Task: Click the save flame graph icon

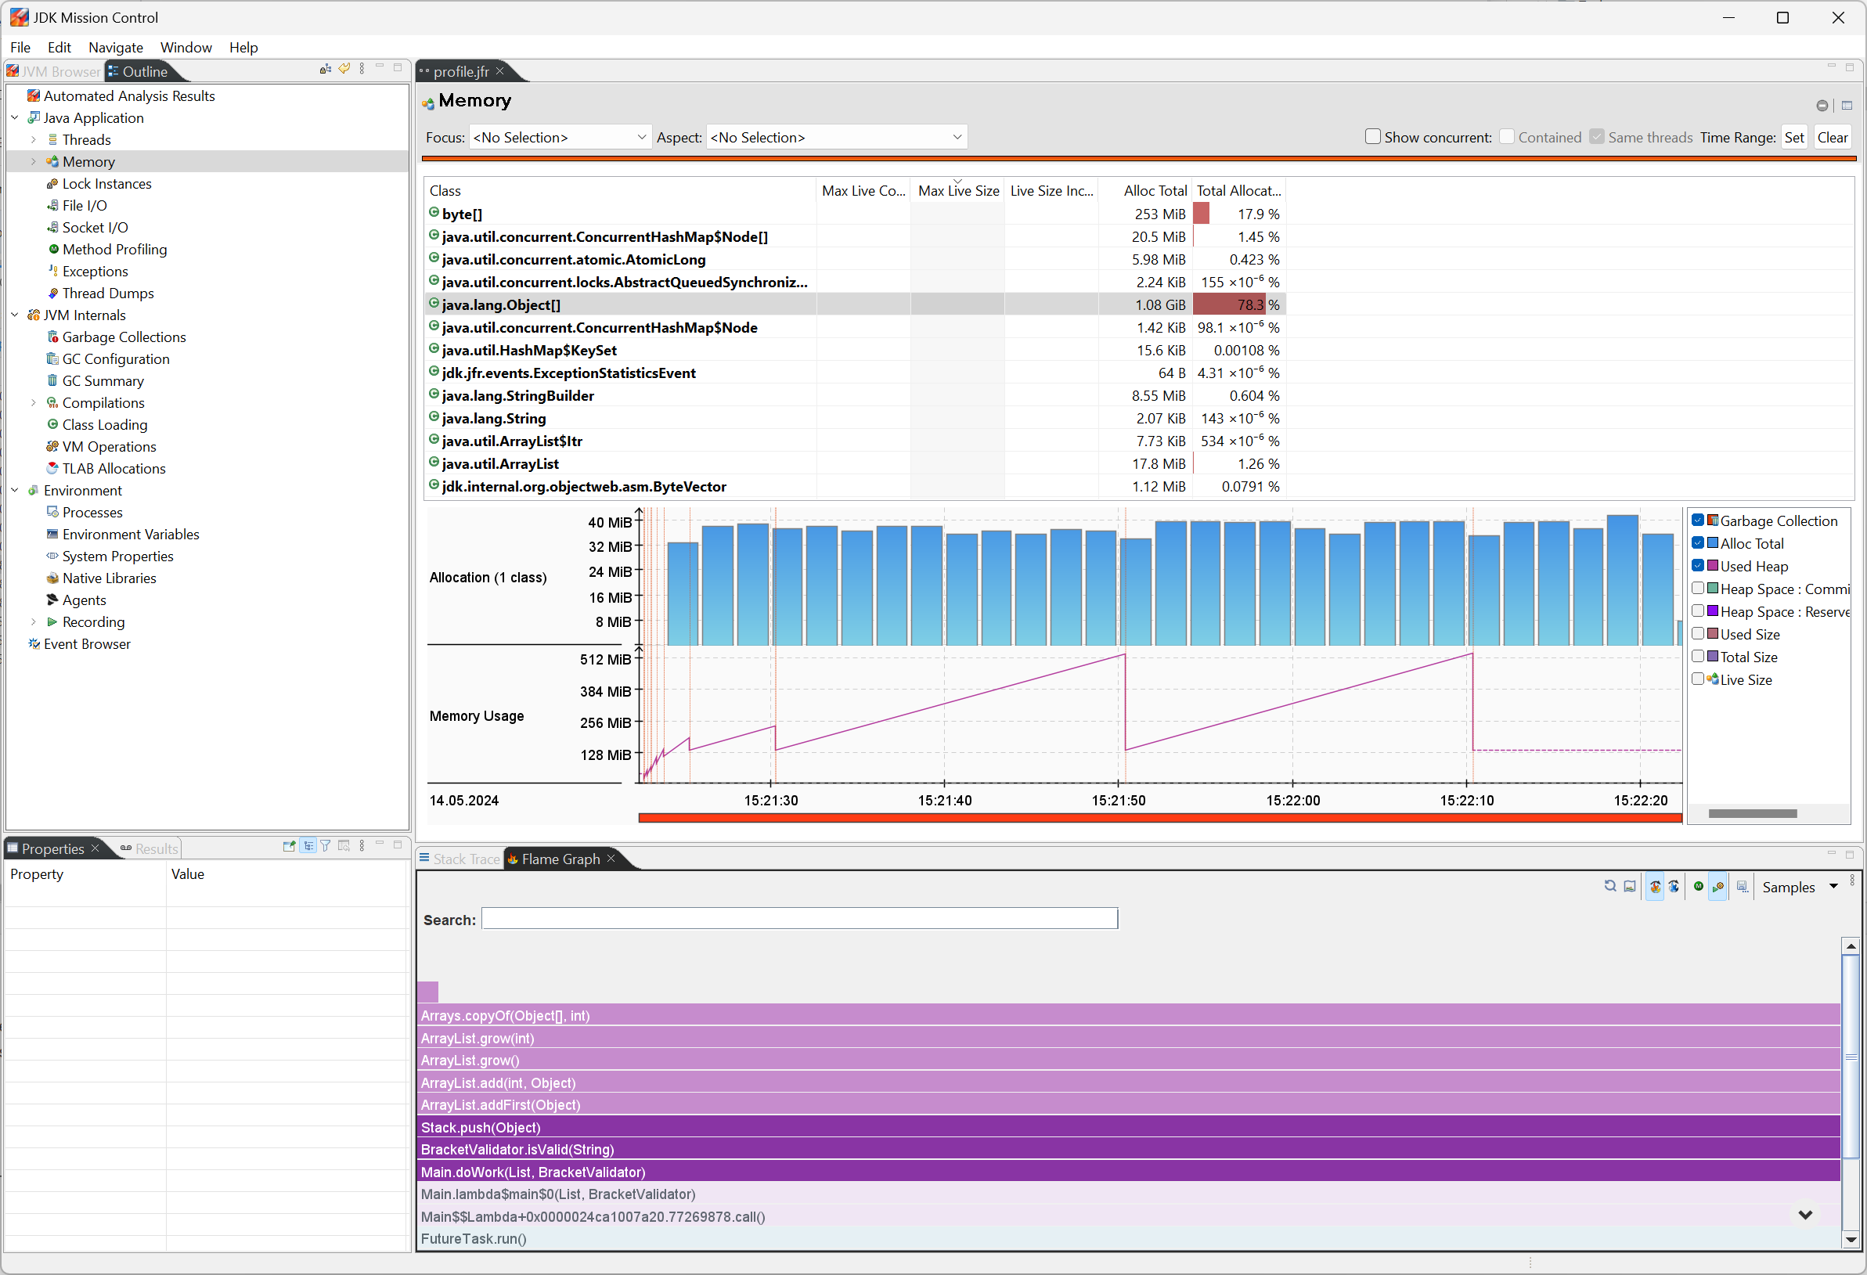Action: point(1742,887)
